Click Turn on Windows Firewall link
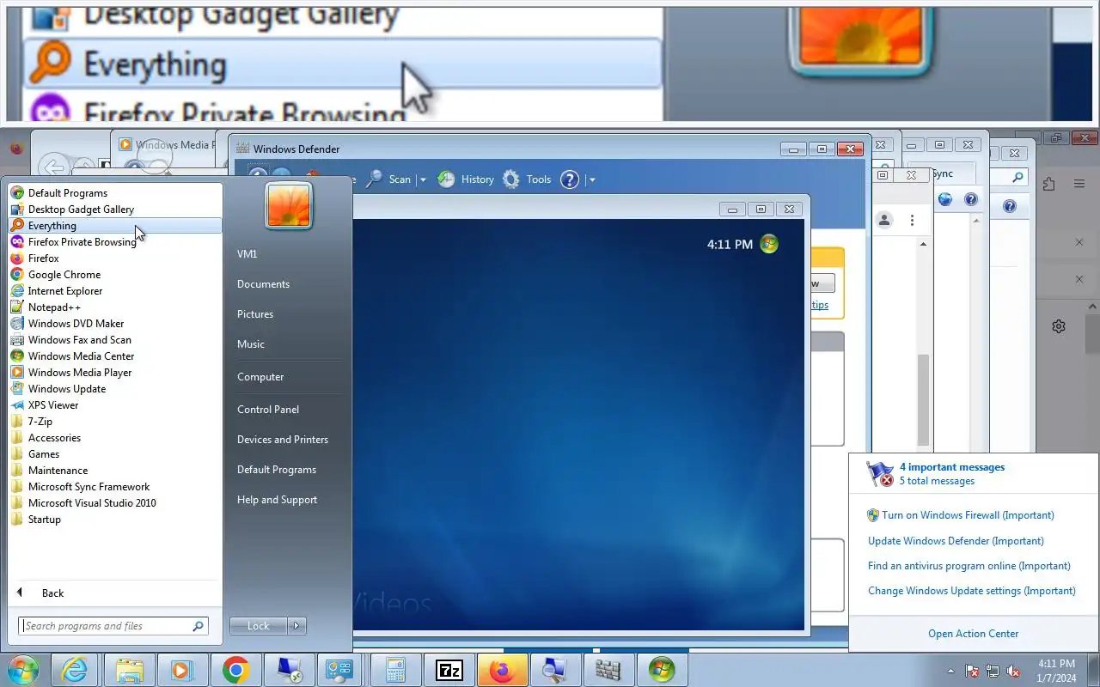This screenshot has width=1100, height=687. click(968, 515)
